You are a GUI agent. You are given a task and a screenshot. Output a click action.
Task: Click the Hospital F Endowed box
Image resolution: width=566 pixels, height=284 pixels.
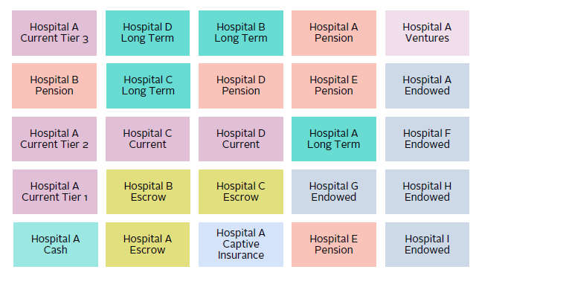click(427, 139)
